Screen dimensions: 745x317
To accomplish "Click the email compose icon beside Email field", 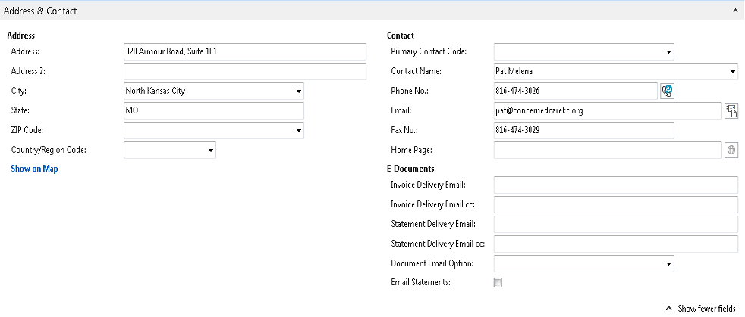I will pos(731,111).
